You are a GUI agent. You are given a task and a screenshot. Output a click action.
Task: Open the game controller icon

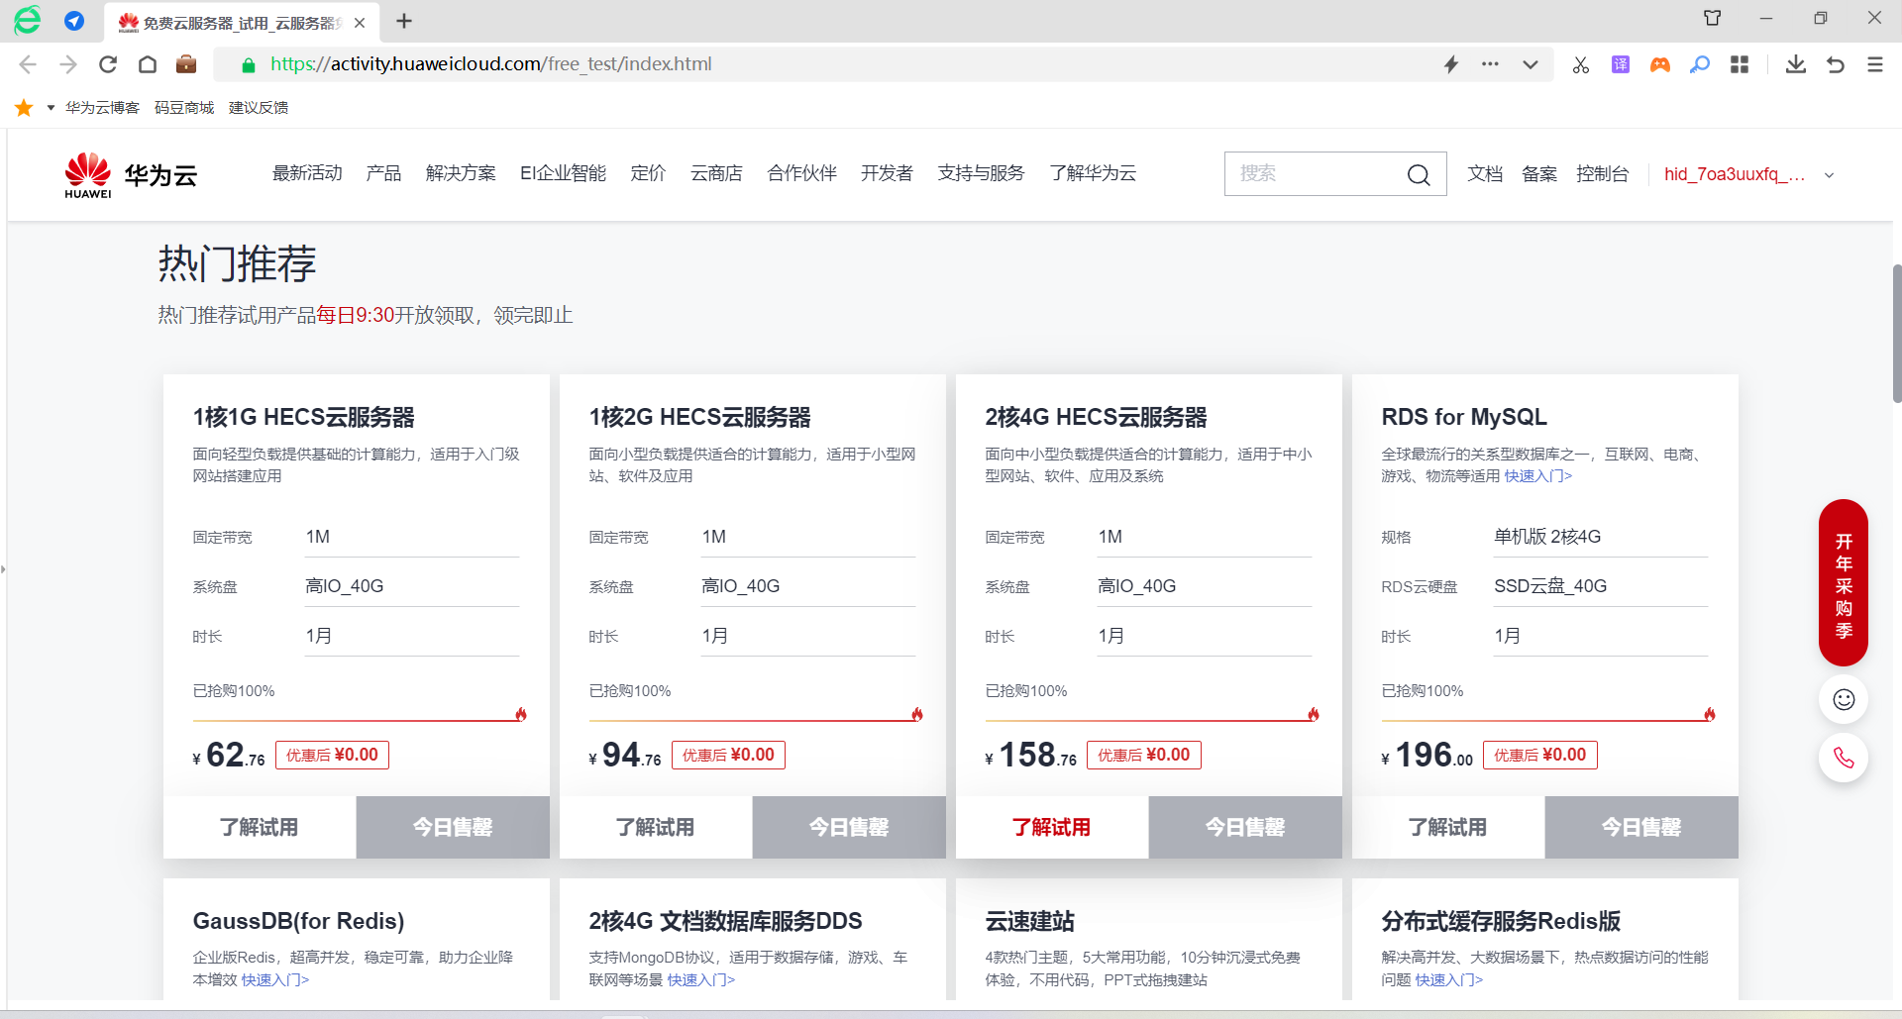1660,64
